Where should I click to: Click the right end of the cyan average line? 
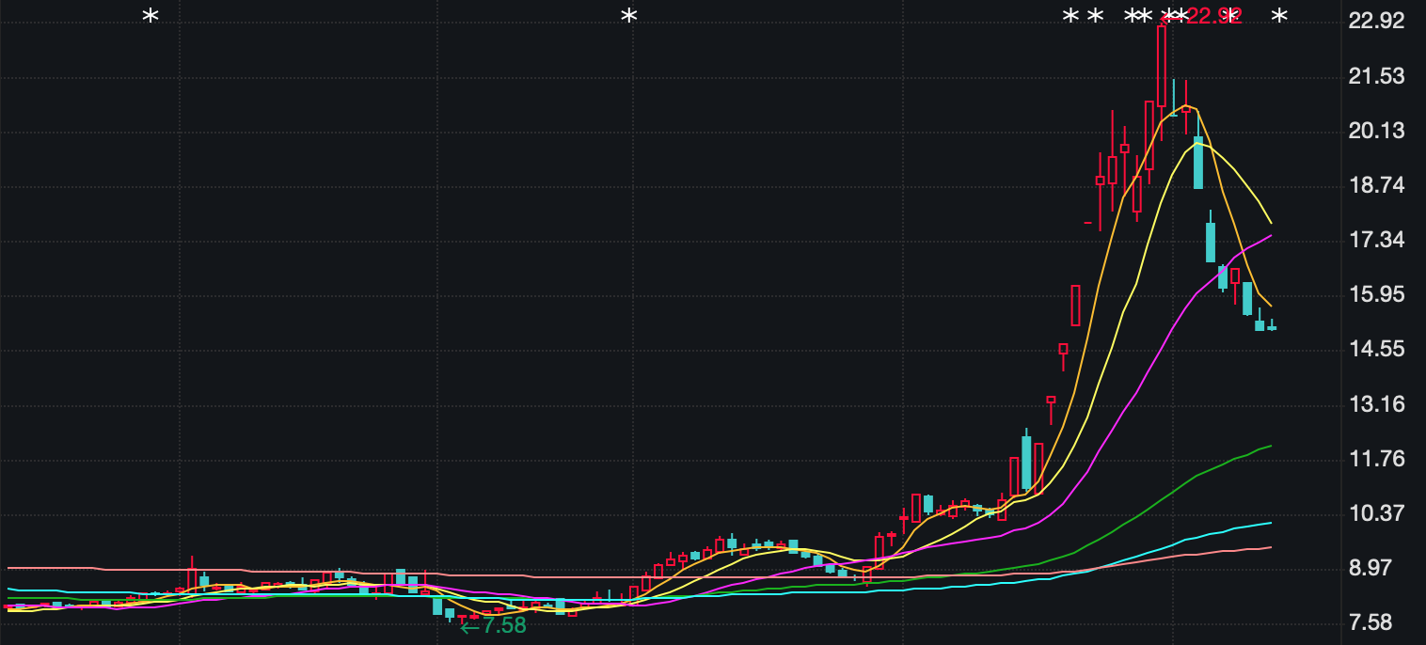point(1269,523)
